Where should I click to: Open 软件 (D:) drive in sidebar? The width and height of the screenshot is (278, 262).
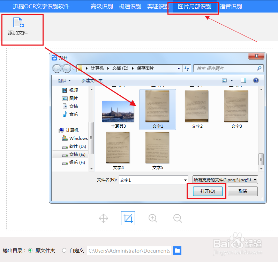74,146
